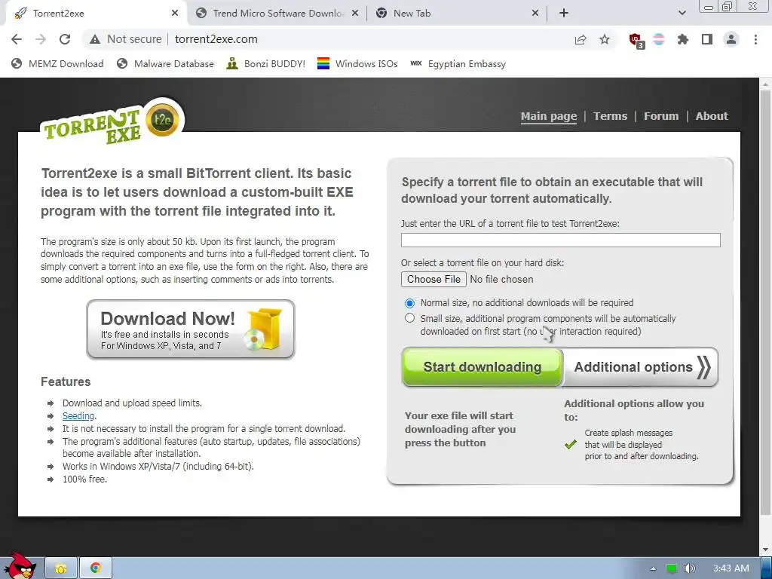The image size is (772, 579).
Task: Close the Trend Micro Software Download tab
Action: click(x=355, y=14)
